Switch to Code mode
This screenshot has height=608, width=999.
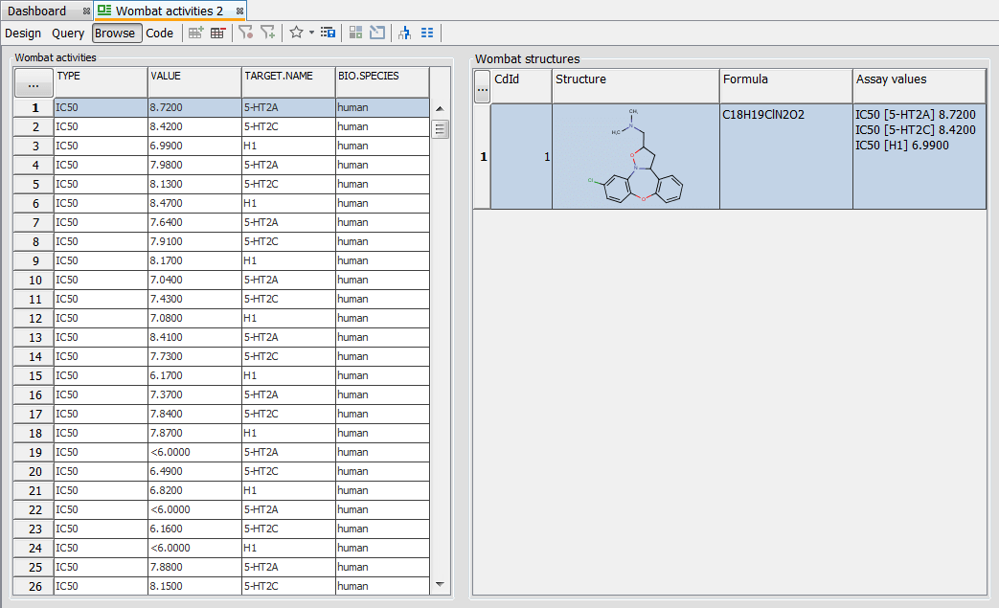point(160,33)
